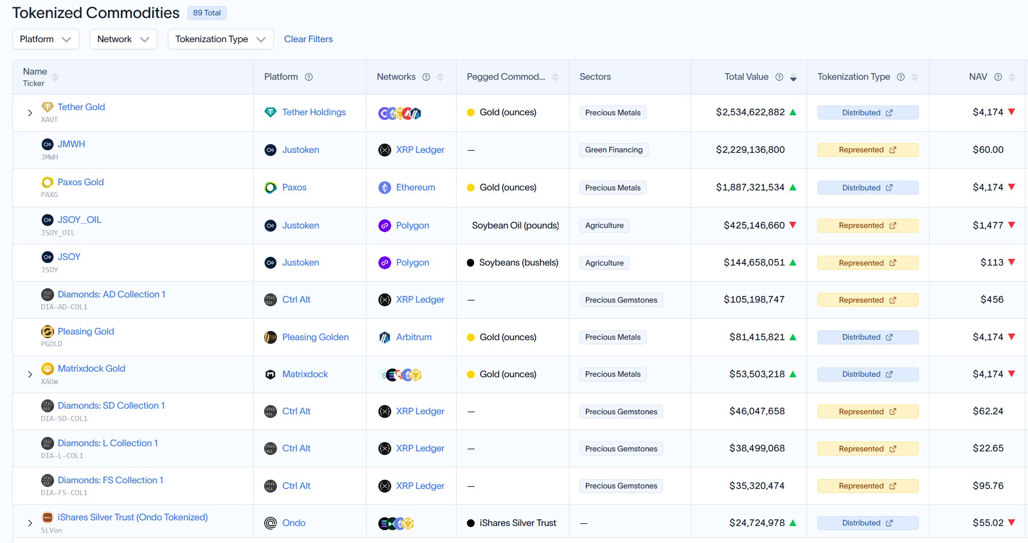Image resolution: width=1028 pixels, height=543 pixels.
Task: Open external link icon in Tether Gold's Distributed badge
Action: point(889,113)
